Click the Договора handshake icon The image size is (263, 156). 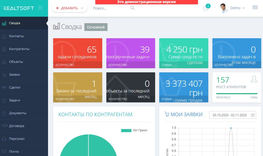point(5,126)
